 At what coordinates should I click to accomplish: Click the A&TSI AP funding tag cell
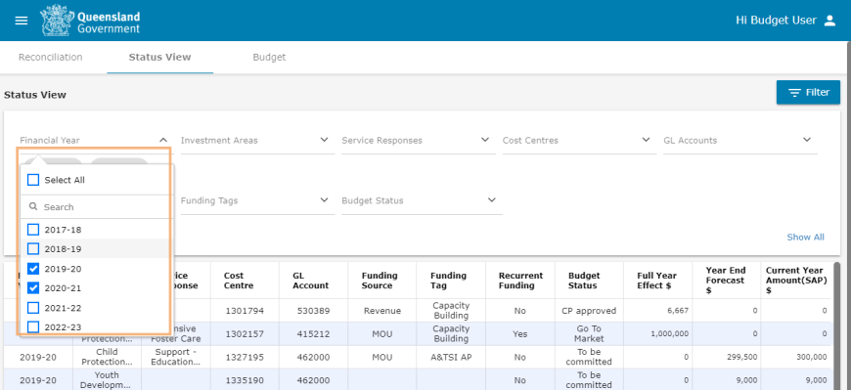[451, 357]
